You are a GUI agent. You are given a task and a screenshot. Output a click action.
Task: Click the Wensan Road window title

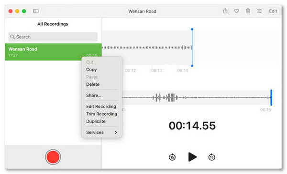142,11
